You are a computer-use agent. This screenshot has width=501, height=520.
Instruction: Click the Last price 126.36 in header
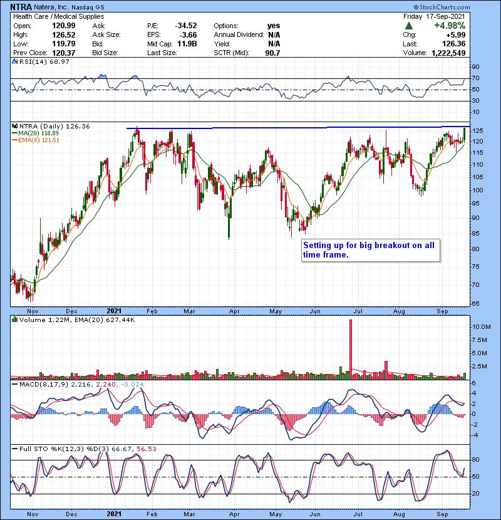(x=453, y=44)
